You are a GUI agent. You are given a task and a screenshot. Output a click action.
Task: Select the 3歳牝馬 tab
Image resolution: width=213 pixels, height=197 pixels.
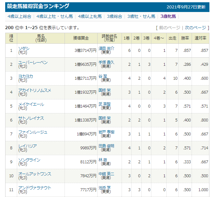click(x=169, y=16)
